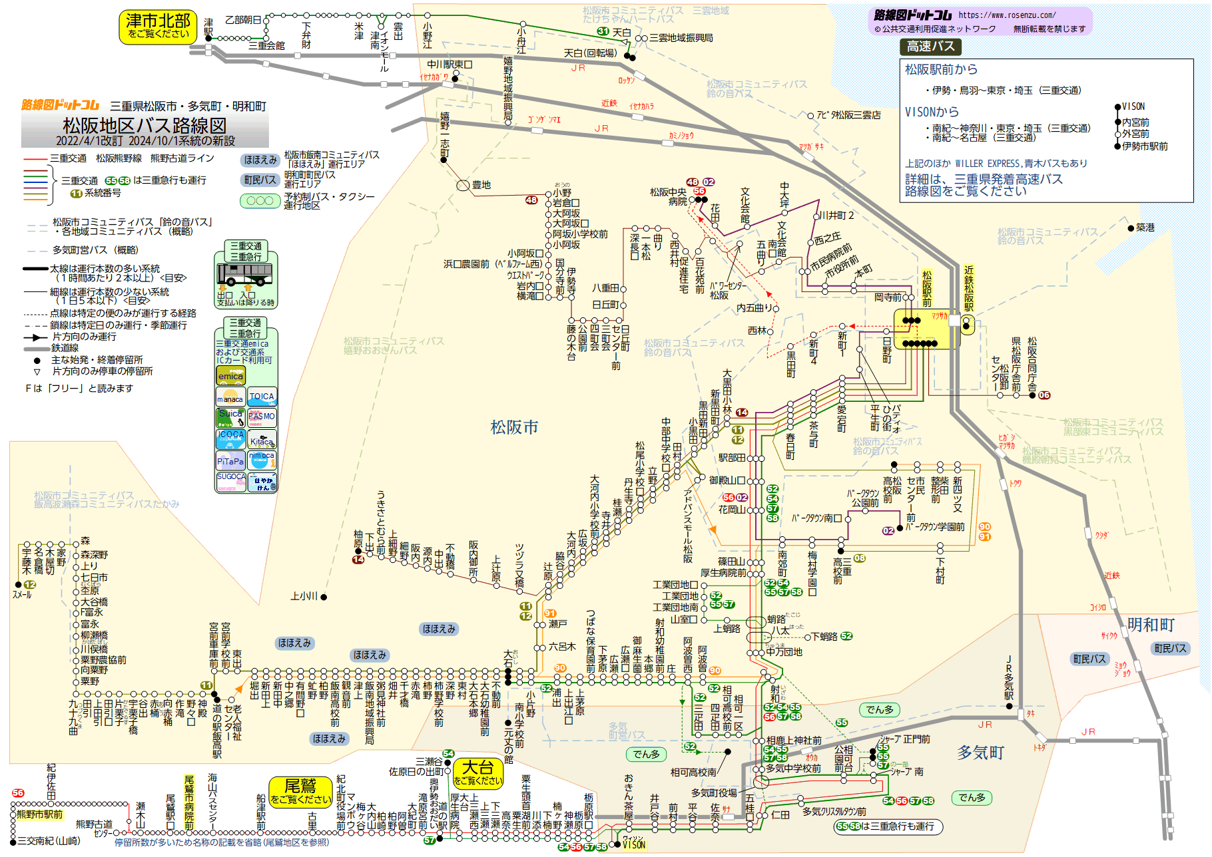The height and width of the screenshot is (857, 1212).
Task: Click the 道の駅飯高駅 stop label
Action: (216, 731)
